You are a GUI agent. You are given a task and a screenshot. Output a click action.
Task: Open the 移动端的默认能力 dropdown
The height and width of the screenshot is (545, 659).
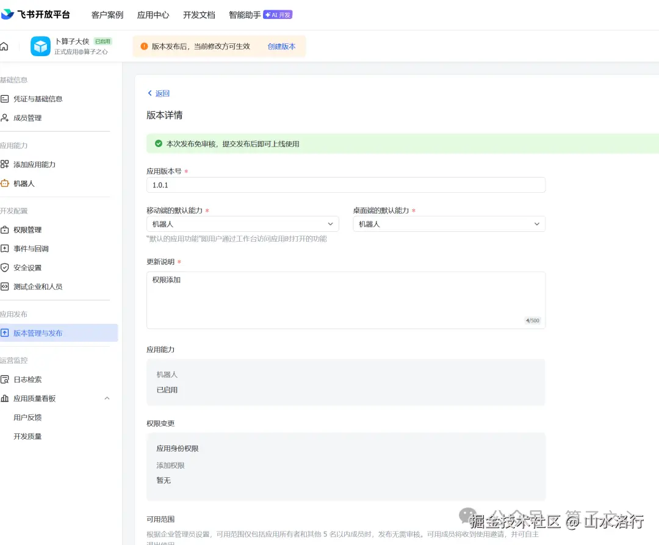[x=242, y=224]
